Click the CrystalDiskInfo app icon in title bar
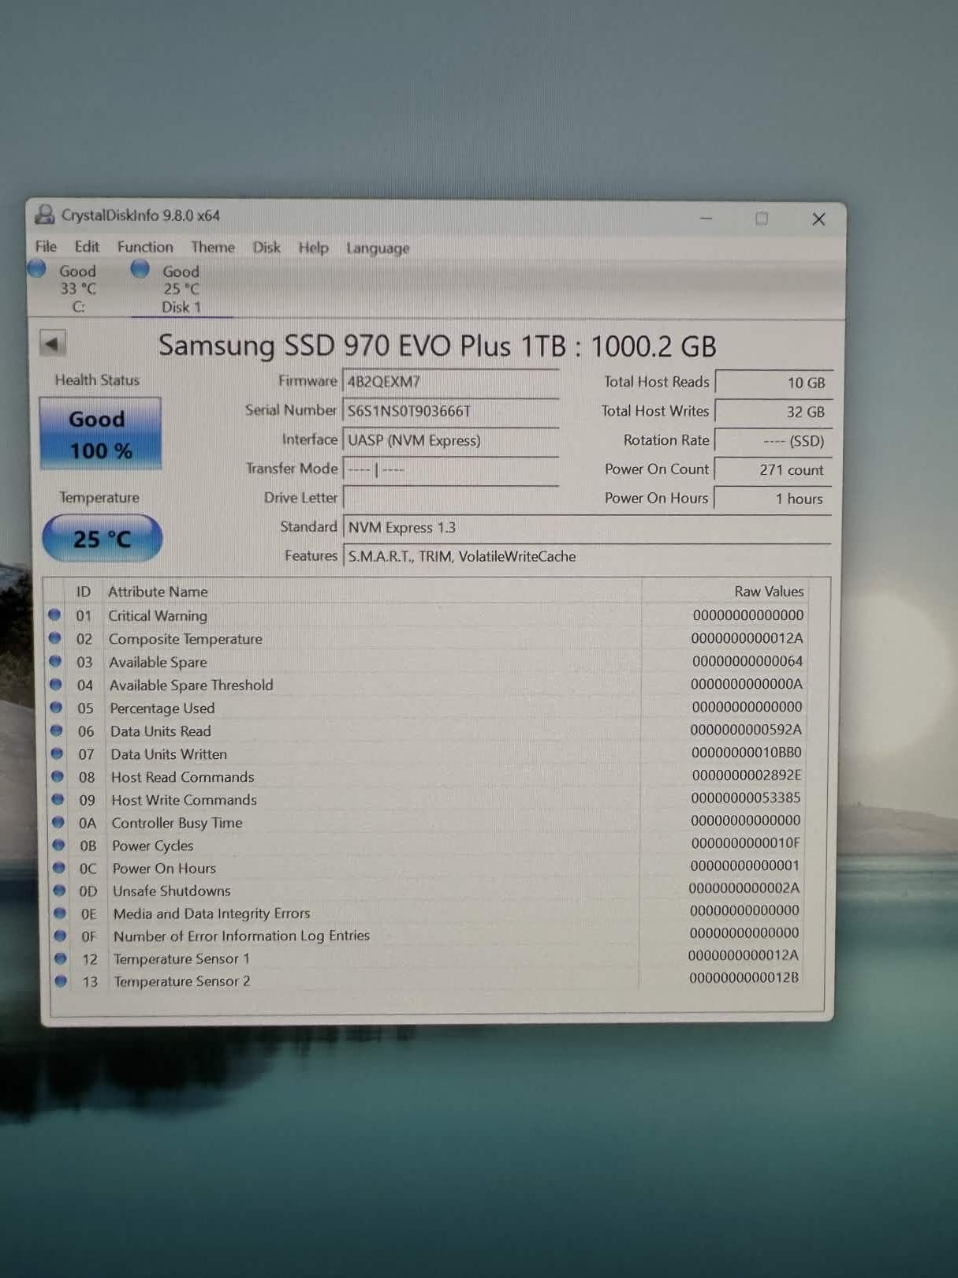 pyautogui.click(x=45, y=215)
